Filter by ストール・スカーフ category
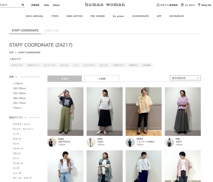Image resolution: width=213 pixels, height=182 pixels. tap(22, 178)
